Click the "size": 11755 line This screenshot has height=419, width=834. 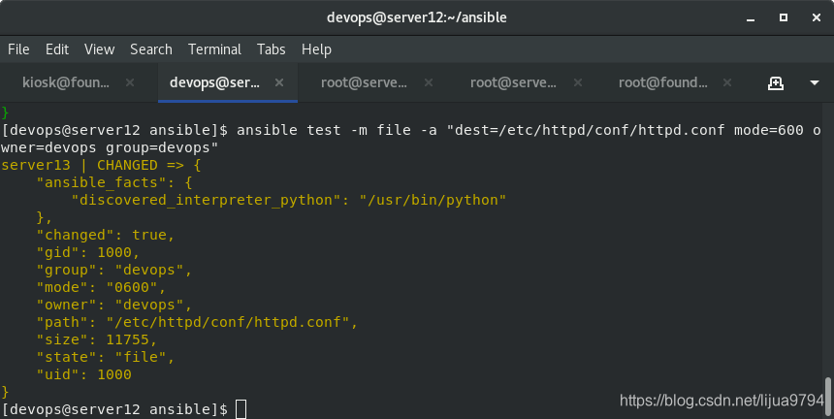pyautogui.click(x=96, y=339)
